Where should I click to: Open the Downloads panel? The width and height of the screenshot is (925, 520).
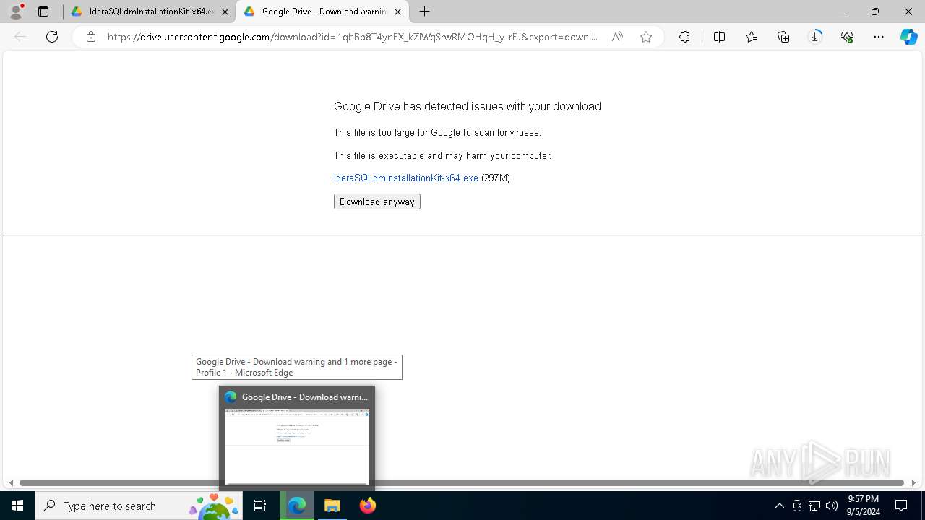(x=815, y=37)
